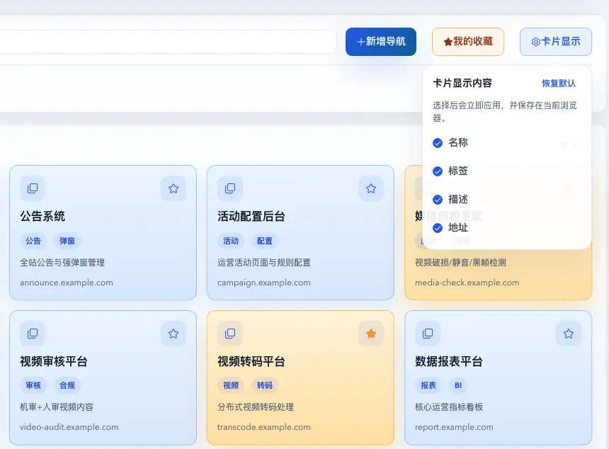The width and height of the screenshot is (609, 449).
Task: Toggle the 名称 checkbox
Action: 438,143
